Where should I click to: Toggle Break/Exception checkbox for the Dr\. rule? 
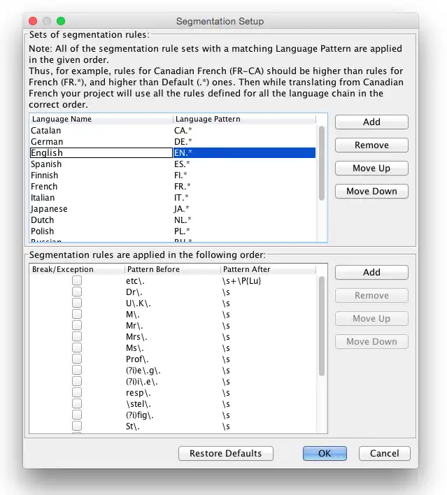tap(77, 292)
